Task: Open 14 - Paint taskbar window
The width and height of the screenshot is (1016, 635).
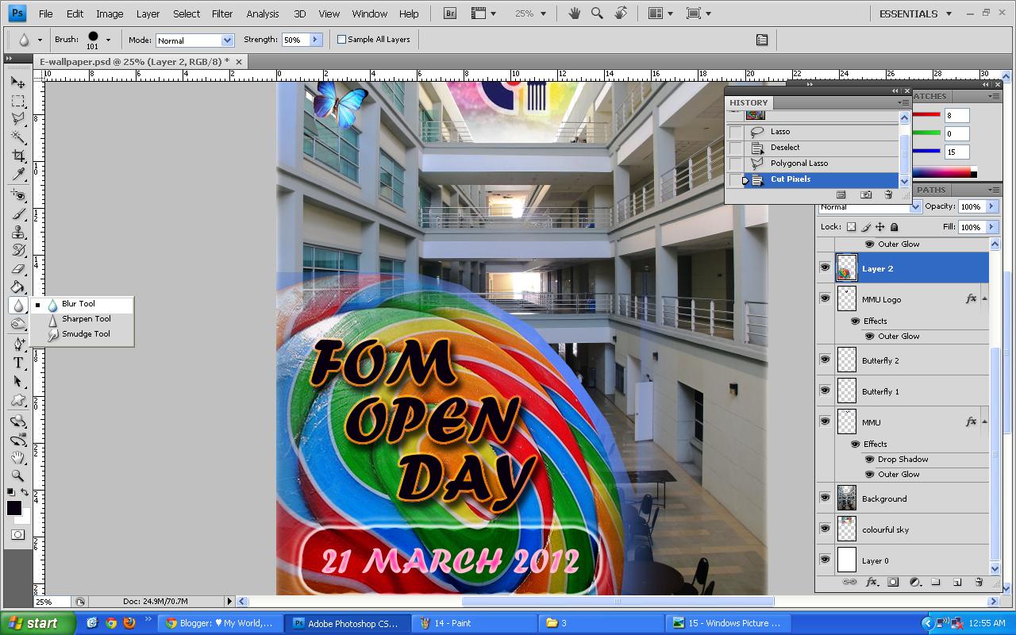Action: click(x=474, y=623)
